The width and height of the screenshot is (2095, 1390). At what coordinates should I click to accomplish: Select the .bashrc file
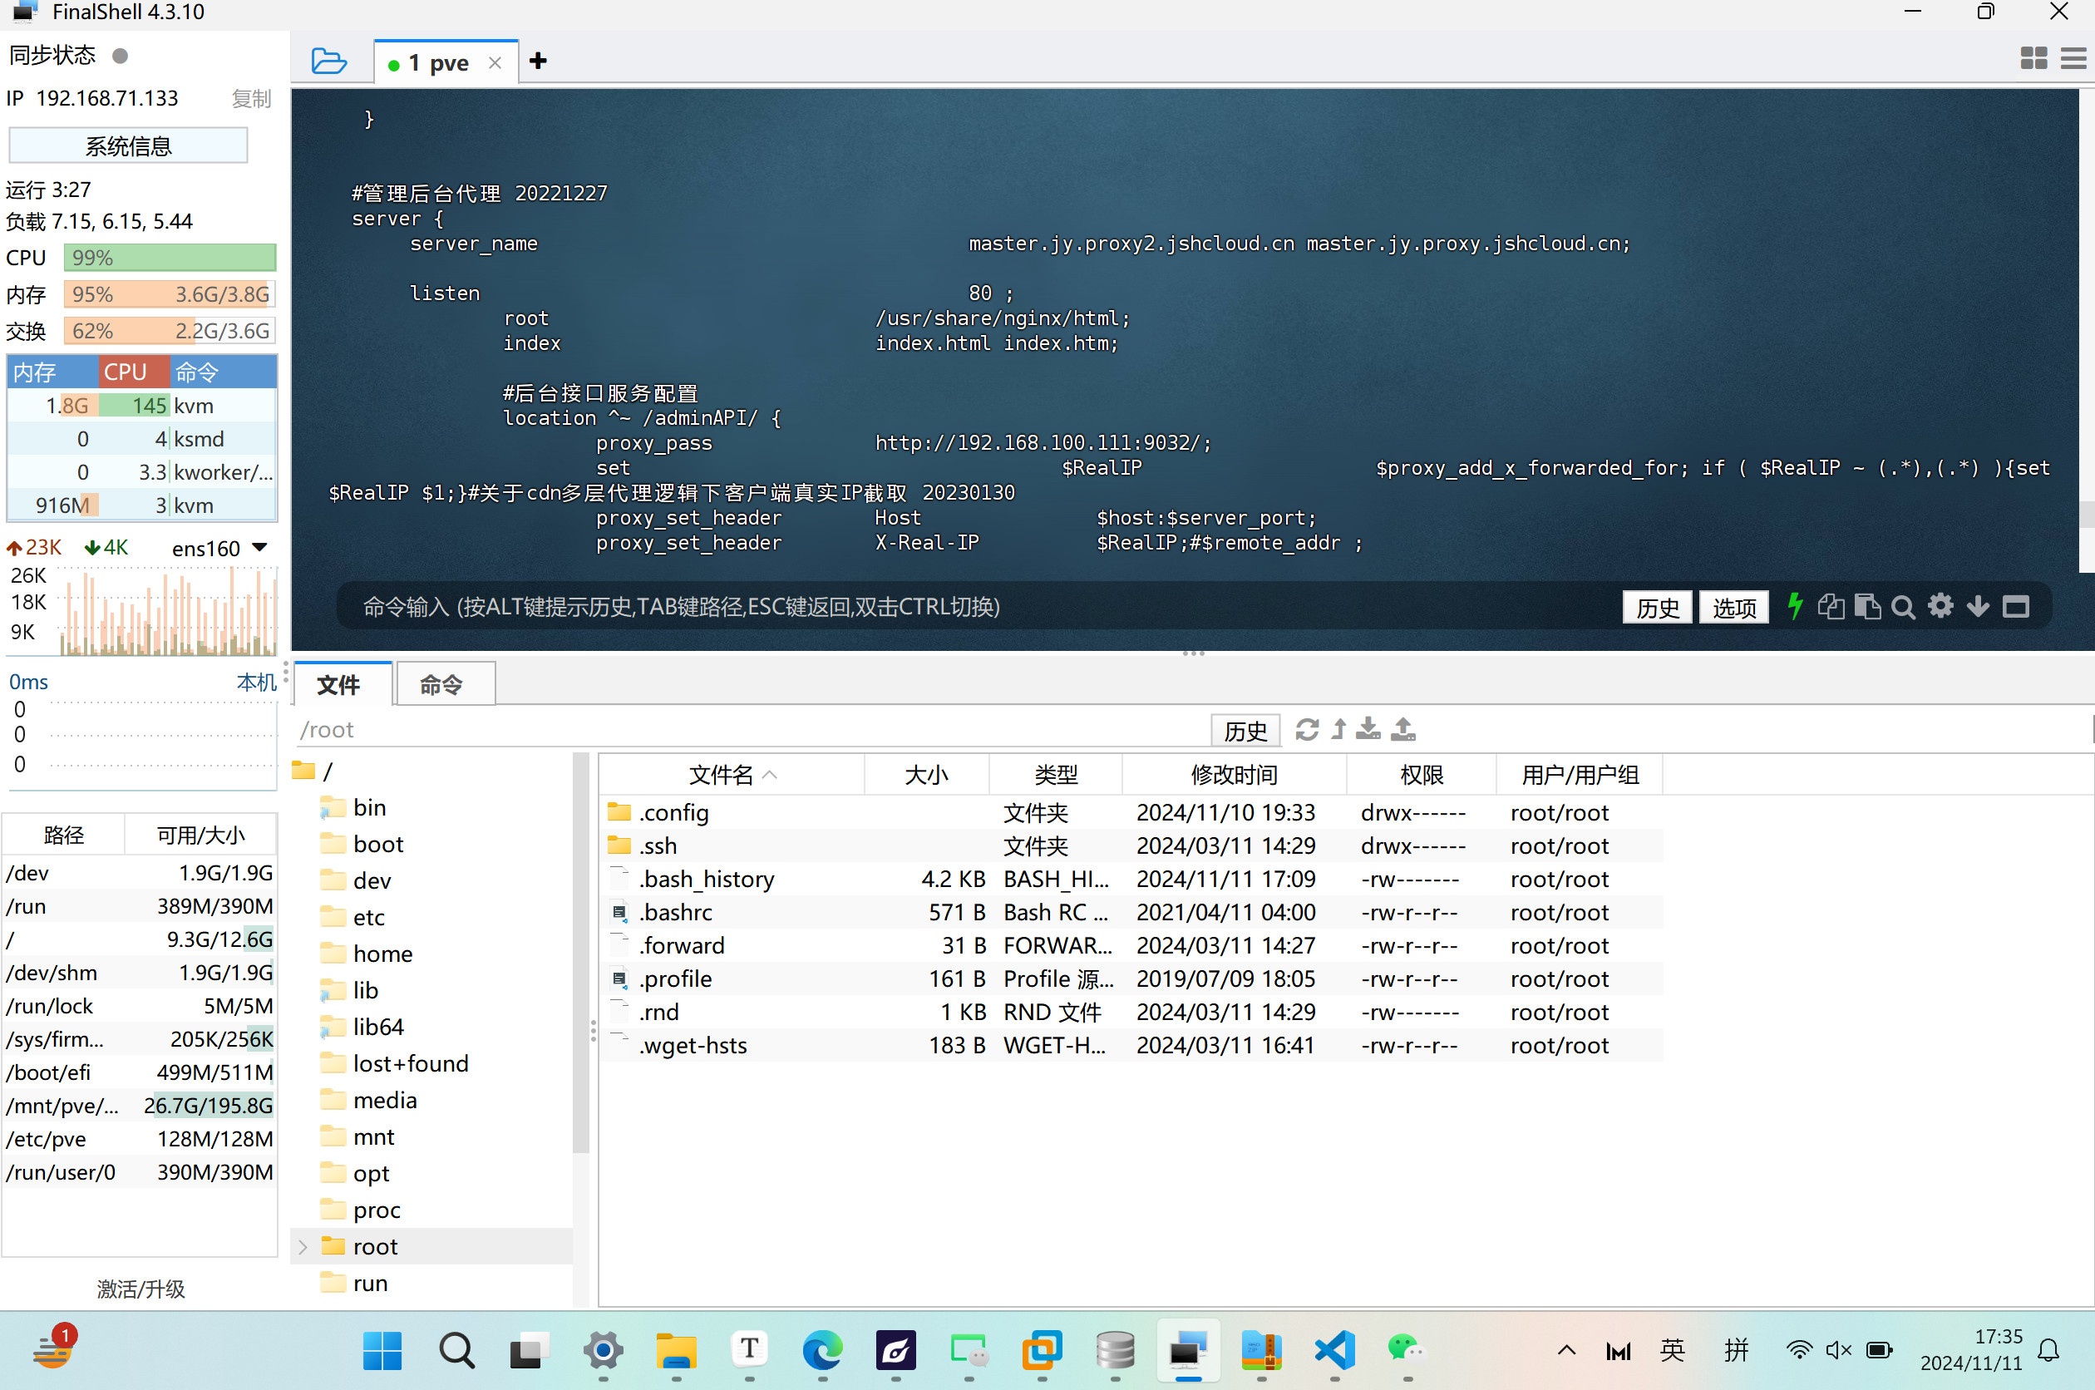tap(1131, 912)
